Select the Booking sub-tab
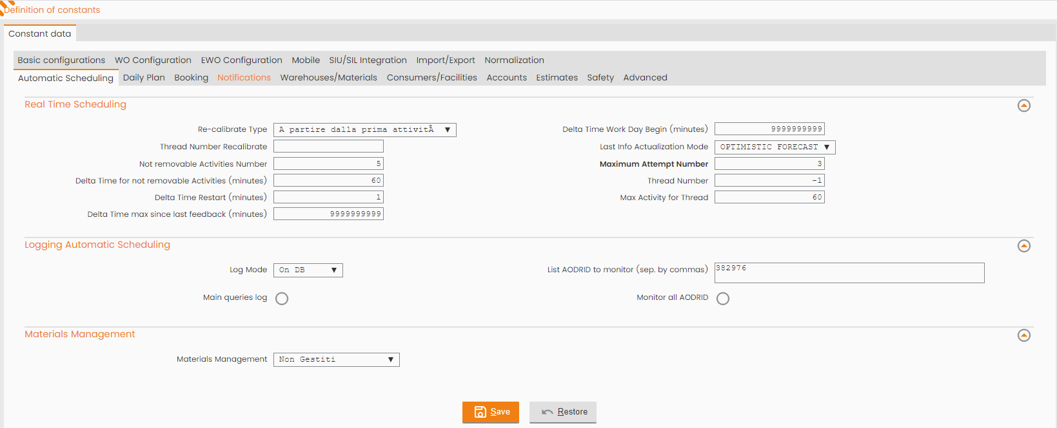 click(192, 77)
